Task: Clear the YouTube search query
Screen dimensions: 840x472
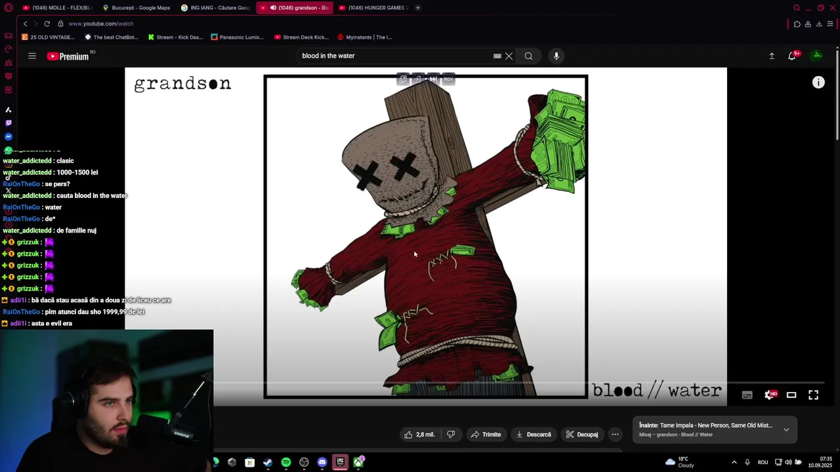Action: pyautogui.click(x=509, y=56)
